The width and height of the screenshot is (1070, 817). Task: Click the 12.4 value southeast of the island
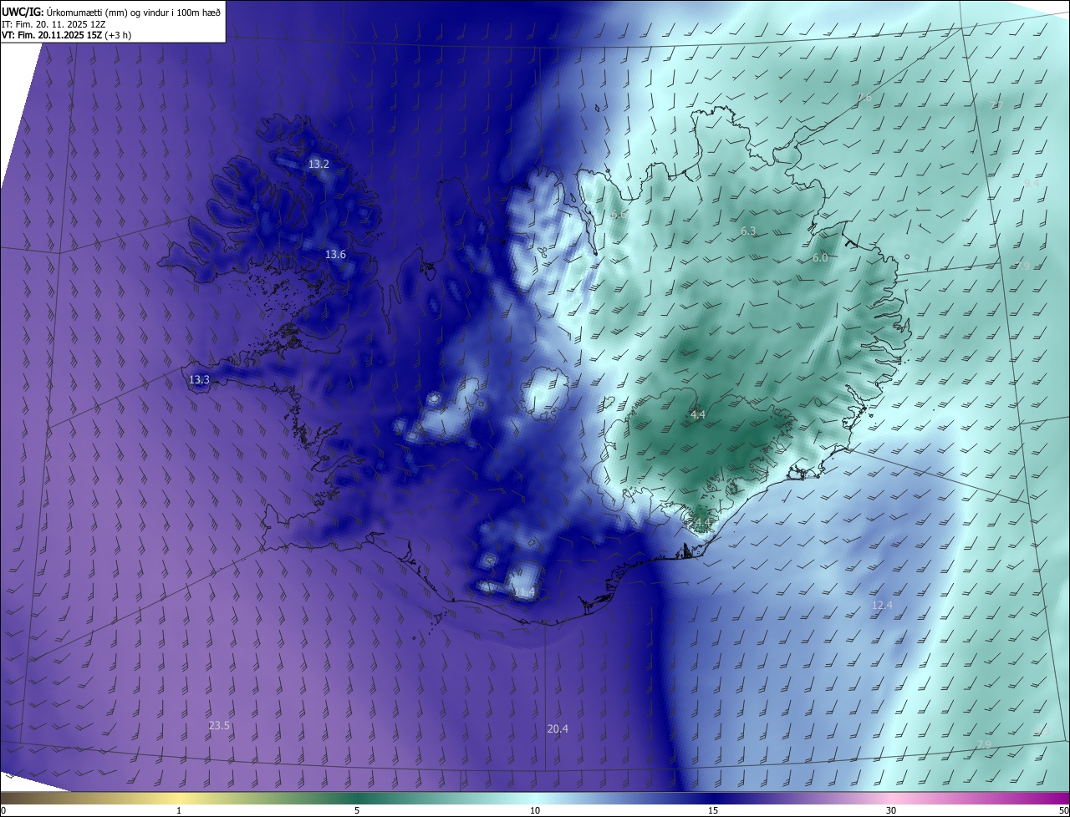pyautogui.click(x=882, y=606)
